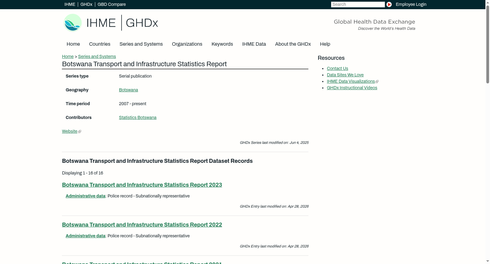Open IHME Data Visualizations link
The image size is (490, 264).
click(351, 81)
